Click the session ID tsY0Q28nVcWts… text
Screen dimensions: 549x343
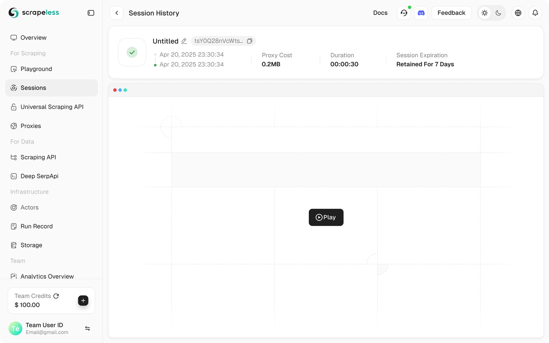click(219, 41)
